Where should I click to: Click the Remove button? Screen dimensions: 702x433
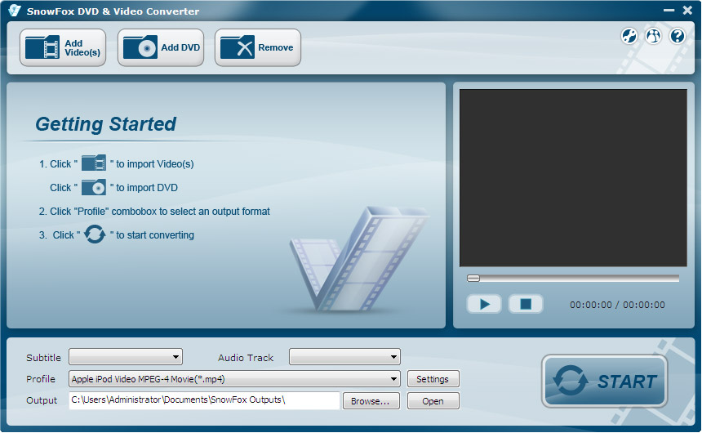[258, 47]
